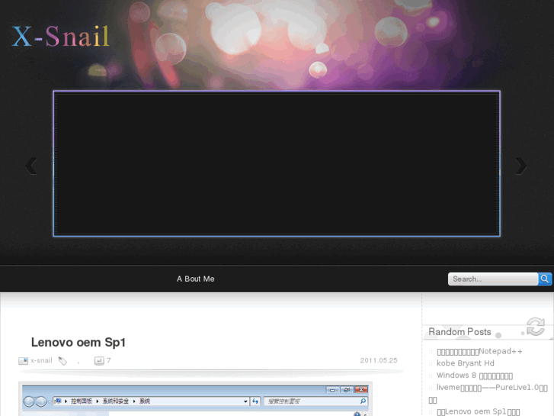Submit search with magnifier button
554x416 pixels.
(544, 279)
